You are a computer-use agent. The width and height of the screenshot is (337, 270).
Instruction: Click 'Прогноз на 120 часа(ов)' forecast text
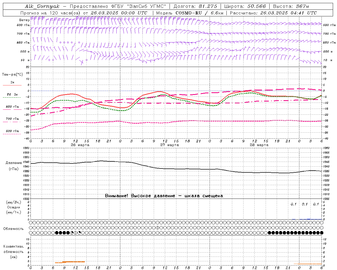pyautogui.click(x=51, y=13)
